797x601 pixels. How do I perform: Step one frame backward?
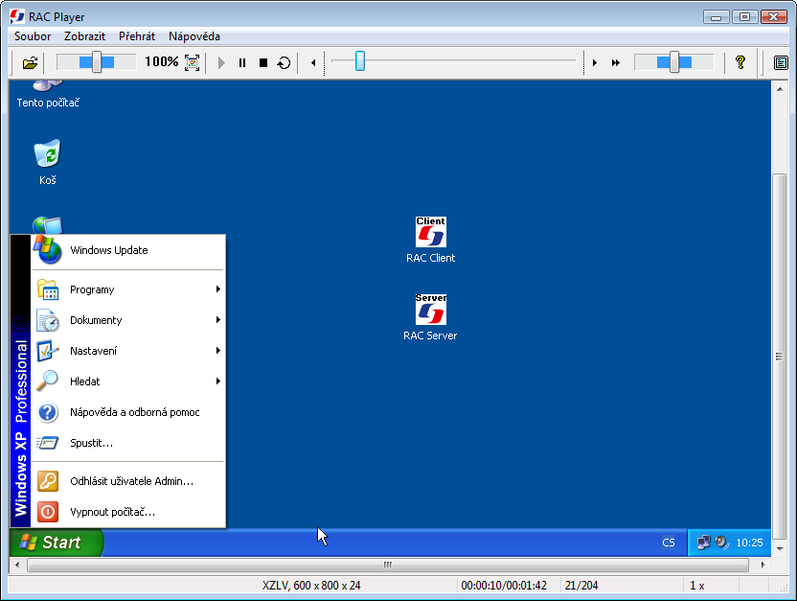click(313, 62)
